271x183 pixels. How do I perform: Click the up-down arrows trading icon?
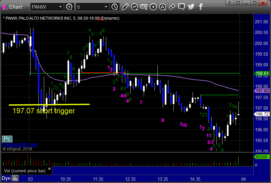(x=172, y=7)
